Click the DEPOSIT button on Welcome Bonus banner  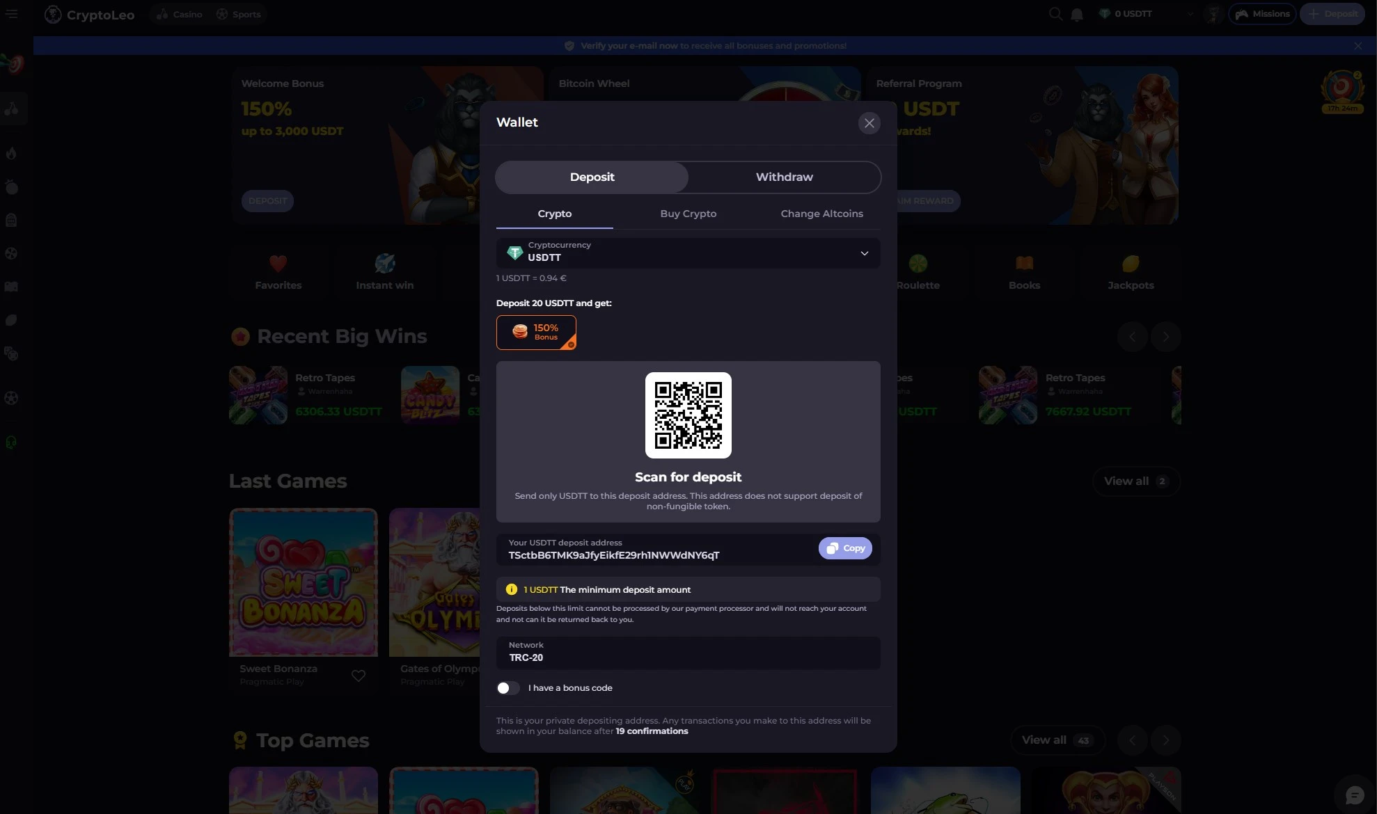(267, 201)
